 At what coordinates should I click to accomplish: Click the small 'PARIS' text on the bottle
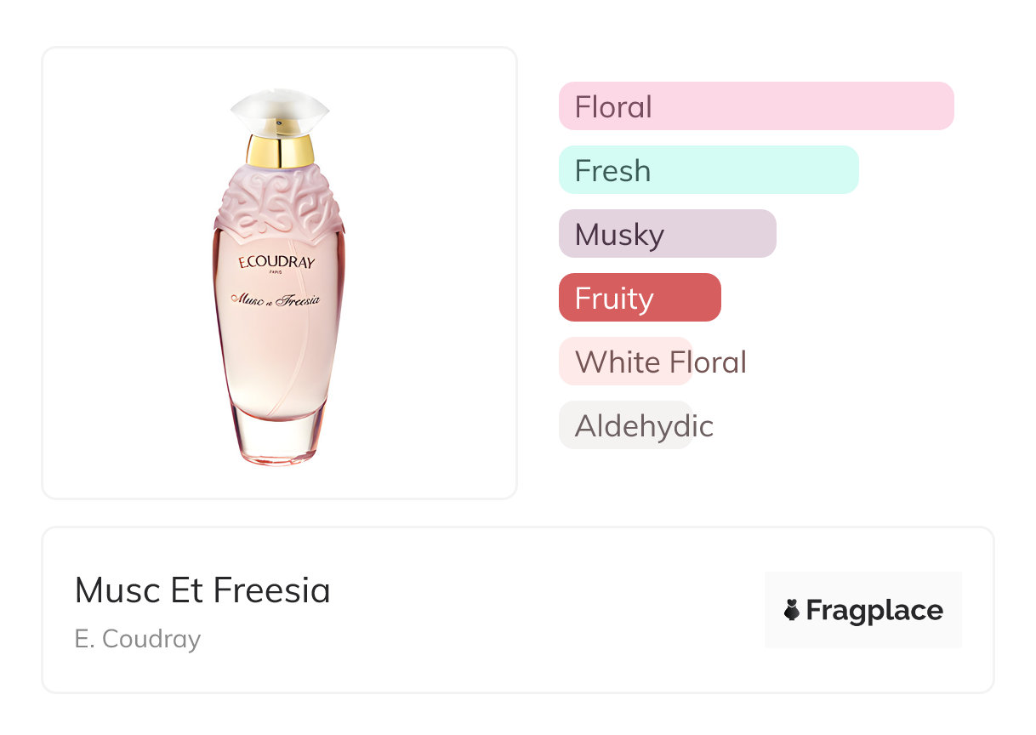coord(276,272)
